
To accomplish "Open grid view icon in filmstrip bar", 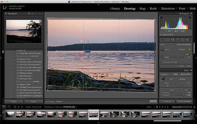I will (x=15, y=107).
